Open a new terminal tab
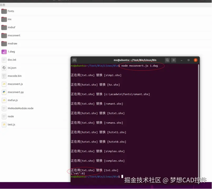This screenshot has width=212, height=189. [75, 60]
